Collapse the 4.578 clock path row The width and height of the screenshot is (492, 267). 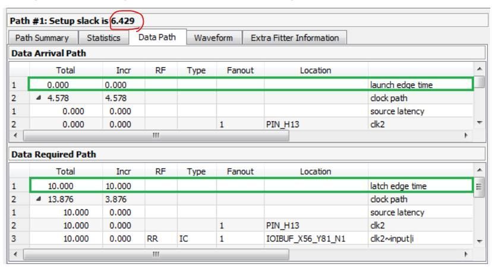pos(39,98)
